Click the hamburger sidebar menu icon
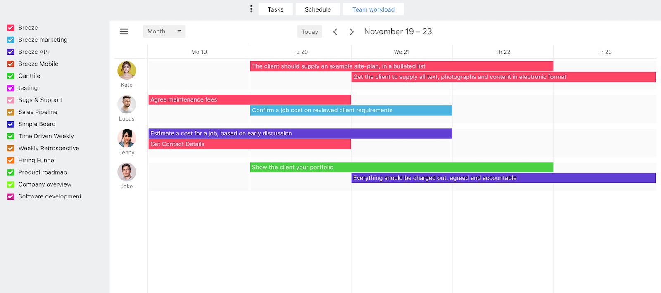Image resolution: width=661 pixels, height=293 pixels. tap(124, 31)
